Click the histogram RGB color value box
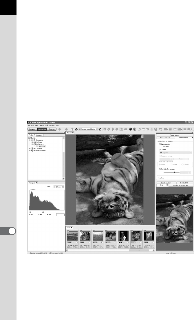The height and width of the screenshot is (320, 194). tap(60, 215)
